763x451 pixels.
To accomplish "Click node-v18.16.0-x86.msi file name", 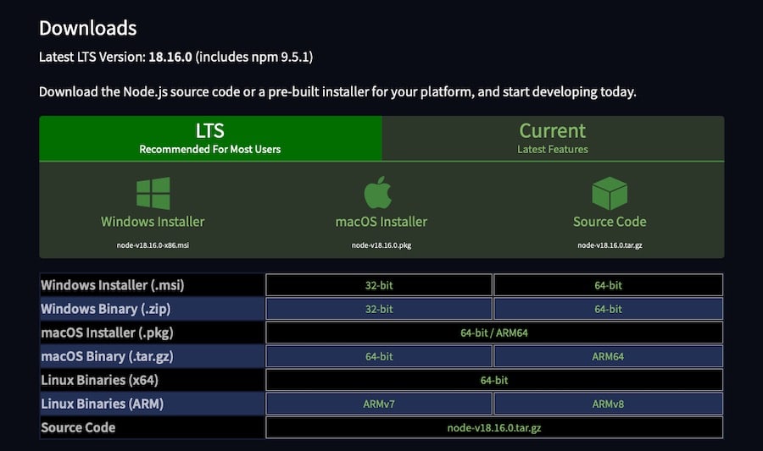I will tap(153, 245).
